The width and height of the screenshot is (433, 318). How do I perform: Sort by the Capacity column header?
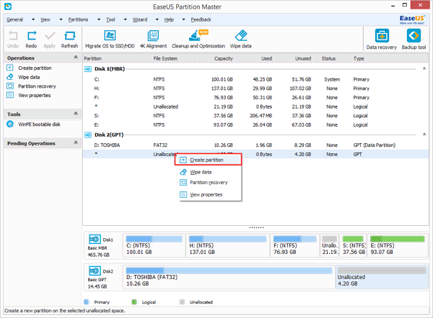click(215, 58)
